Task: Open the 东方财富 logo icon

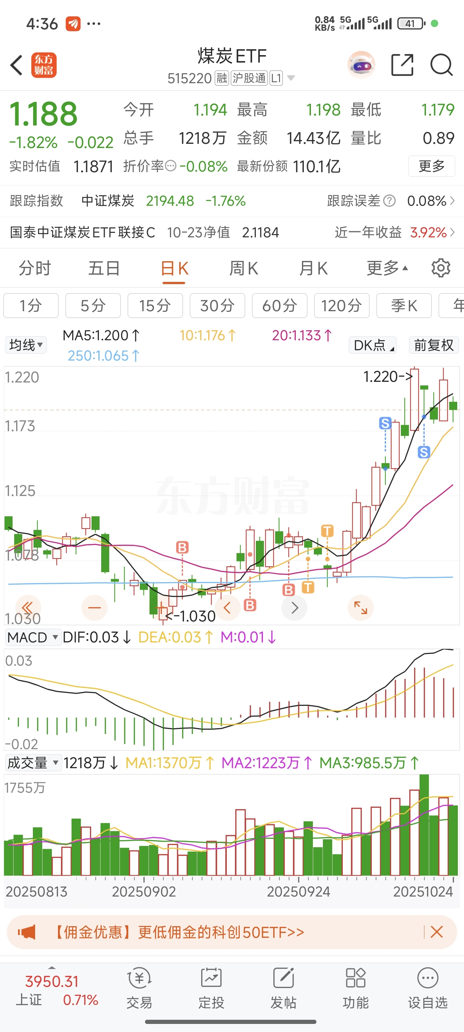Action: 44,65
